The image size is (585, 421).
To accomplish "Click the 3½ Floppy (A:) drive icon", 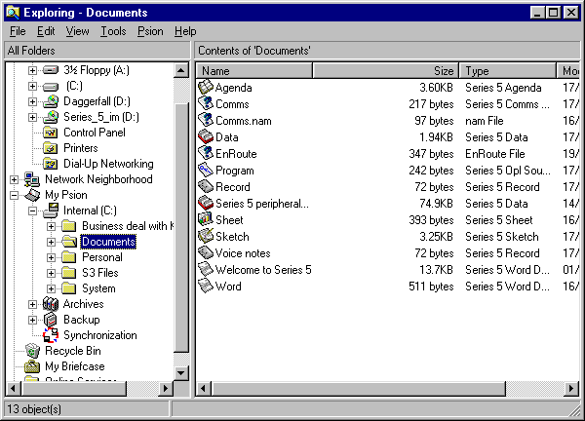I will coord(51,70).
